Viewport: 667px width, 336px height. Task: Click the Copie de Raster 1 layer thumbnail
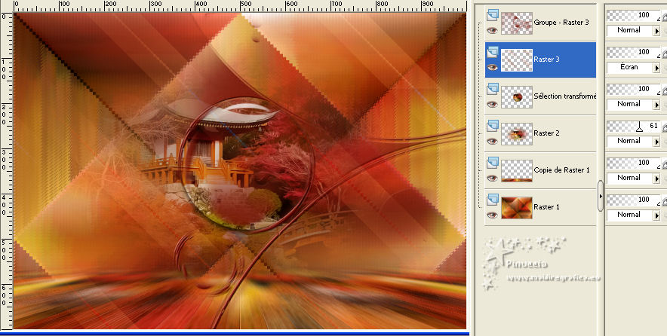[517, 171]
